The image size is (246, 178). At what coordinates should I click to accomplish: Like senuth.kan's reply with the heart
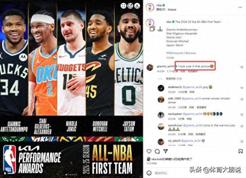point(242,126)
